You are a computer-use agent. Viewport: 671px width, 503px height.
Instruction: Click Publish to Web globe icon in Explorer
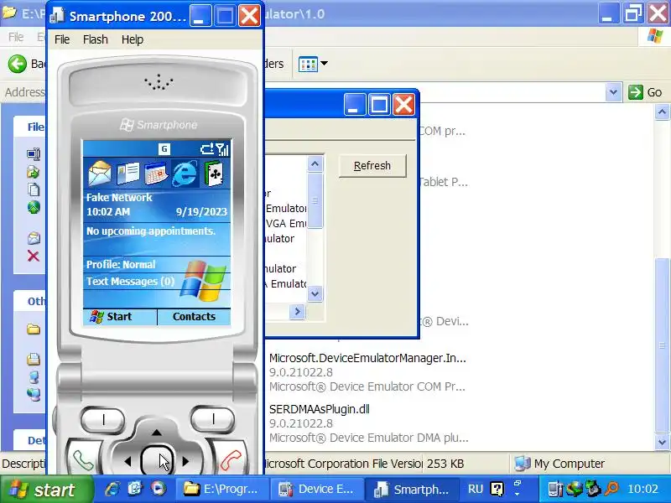pyautogui.click(x=34, y=207)
